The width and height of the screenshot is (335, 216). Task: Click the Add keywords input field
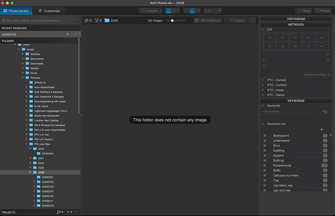pyautogui.click(x=292, y=111)
